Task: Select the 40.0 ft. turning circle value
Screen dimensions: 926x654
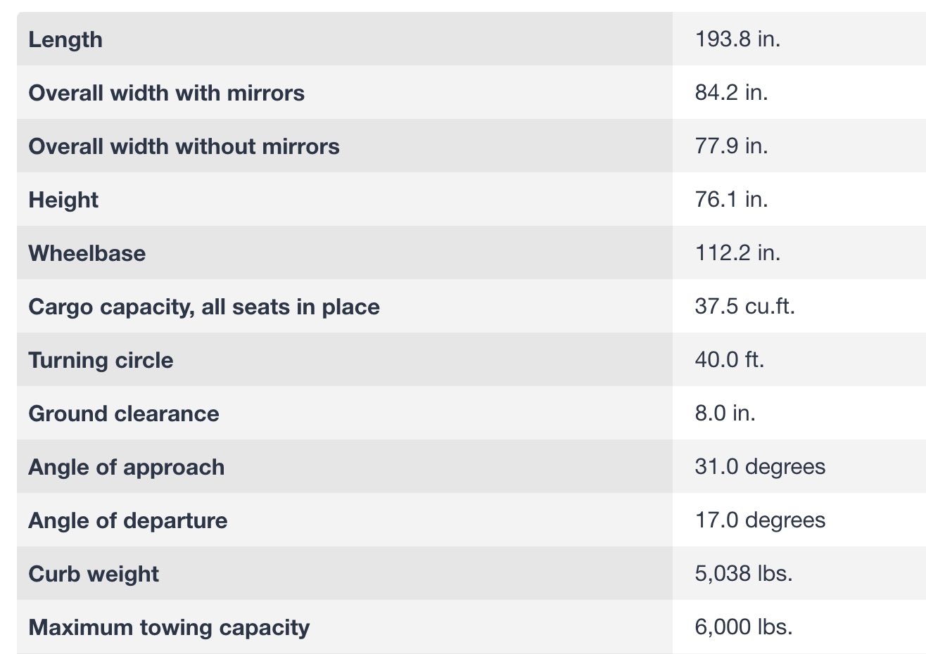Action: [729, 359]
